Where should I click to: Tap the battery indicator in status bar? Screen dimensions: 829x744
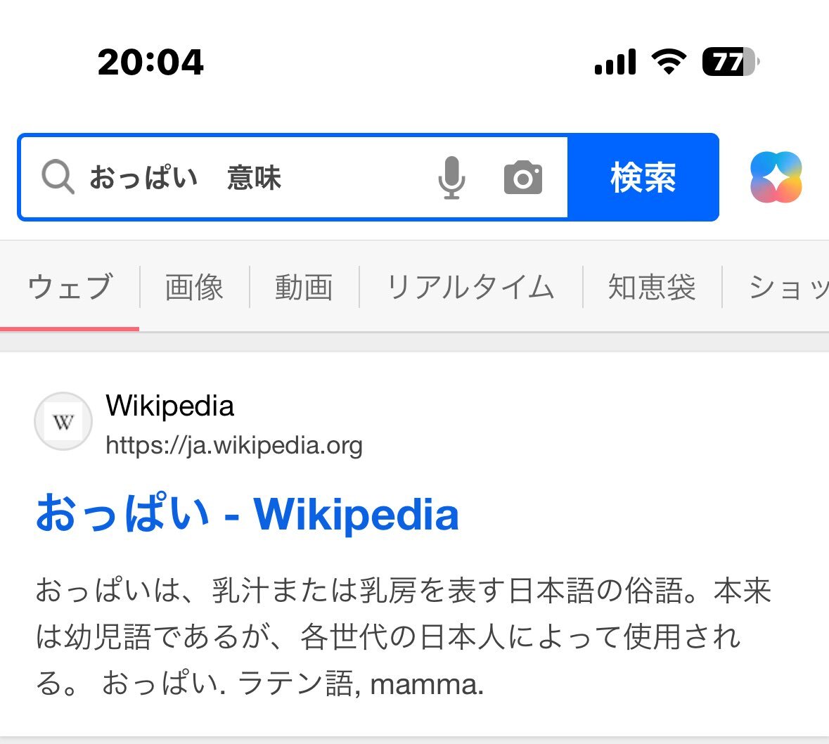(731, 62)
